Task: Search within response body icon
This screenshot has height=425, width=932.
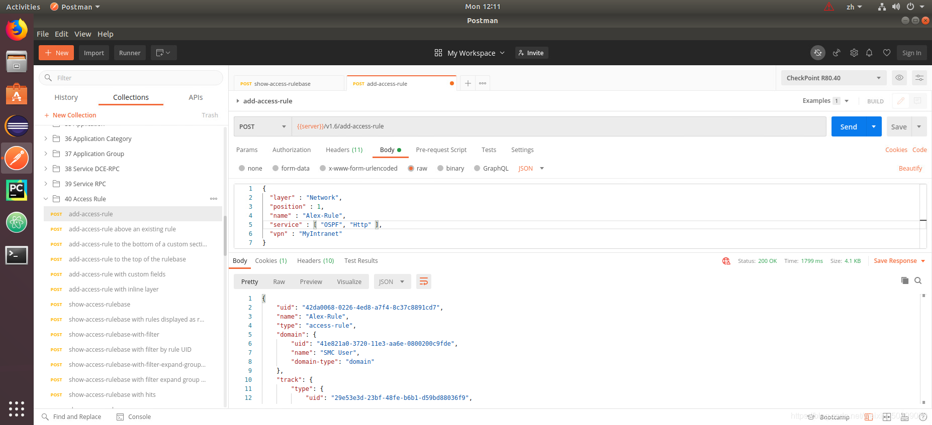Action: click(918, 280)
